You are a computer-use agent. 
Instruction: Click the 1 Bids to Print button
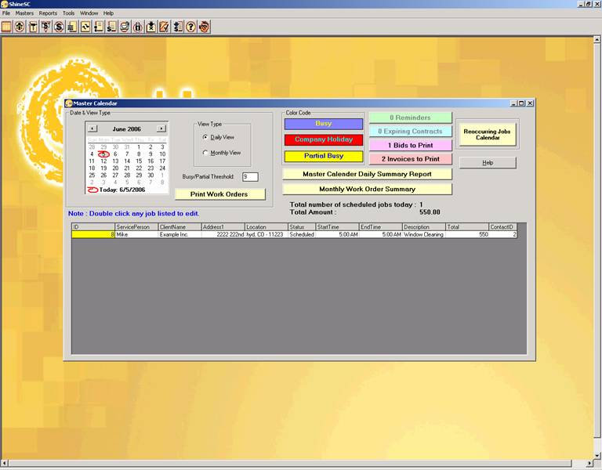click(411, 146)
